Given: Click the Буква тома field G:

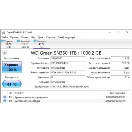Looking at the screenshot, I should pos(68,77).
